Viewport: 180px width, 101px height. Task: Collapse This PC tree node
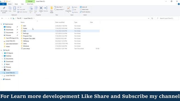1,50
